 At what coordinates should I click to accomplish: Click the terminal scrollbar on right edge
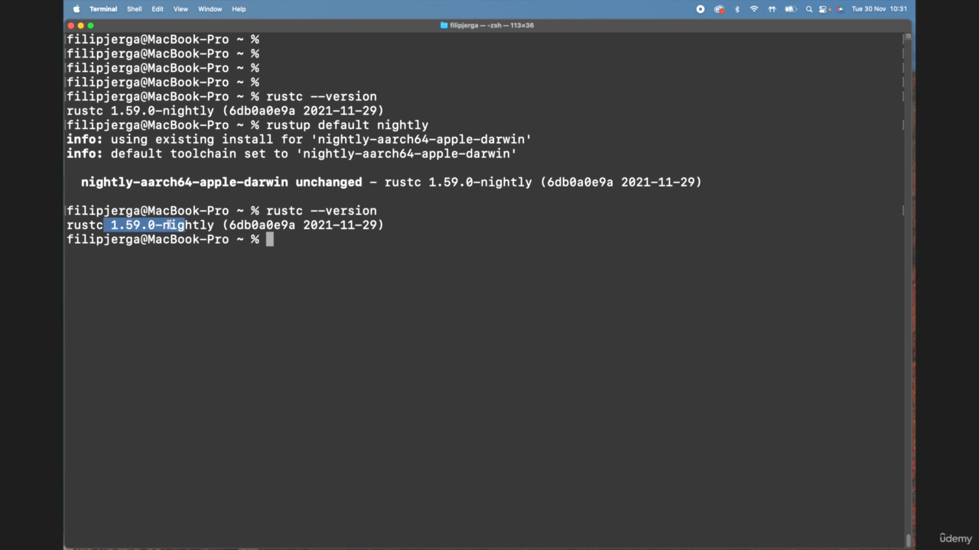pyautogui.click(x=908, y=290)
